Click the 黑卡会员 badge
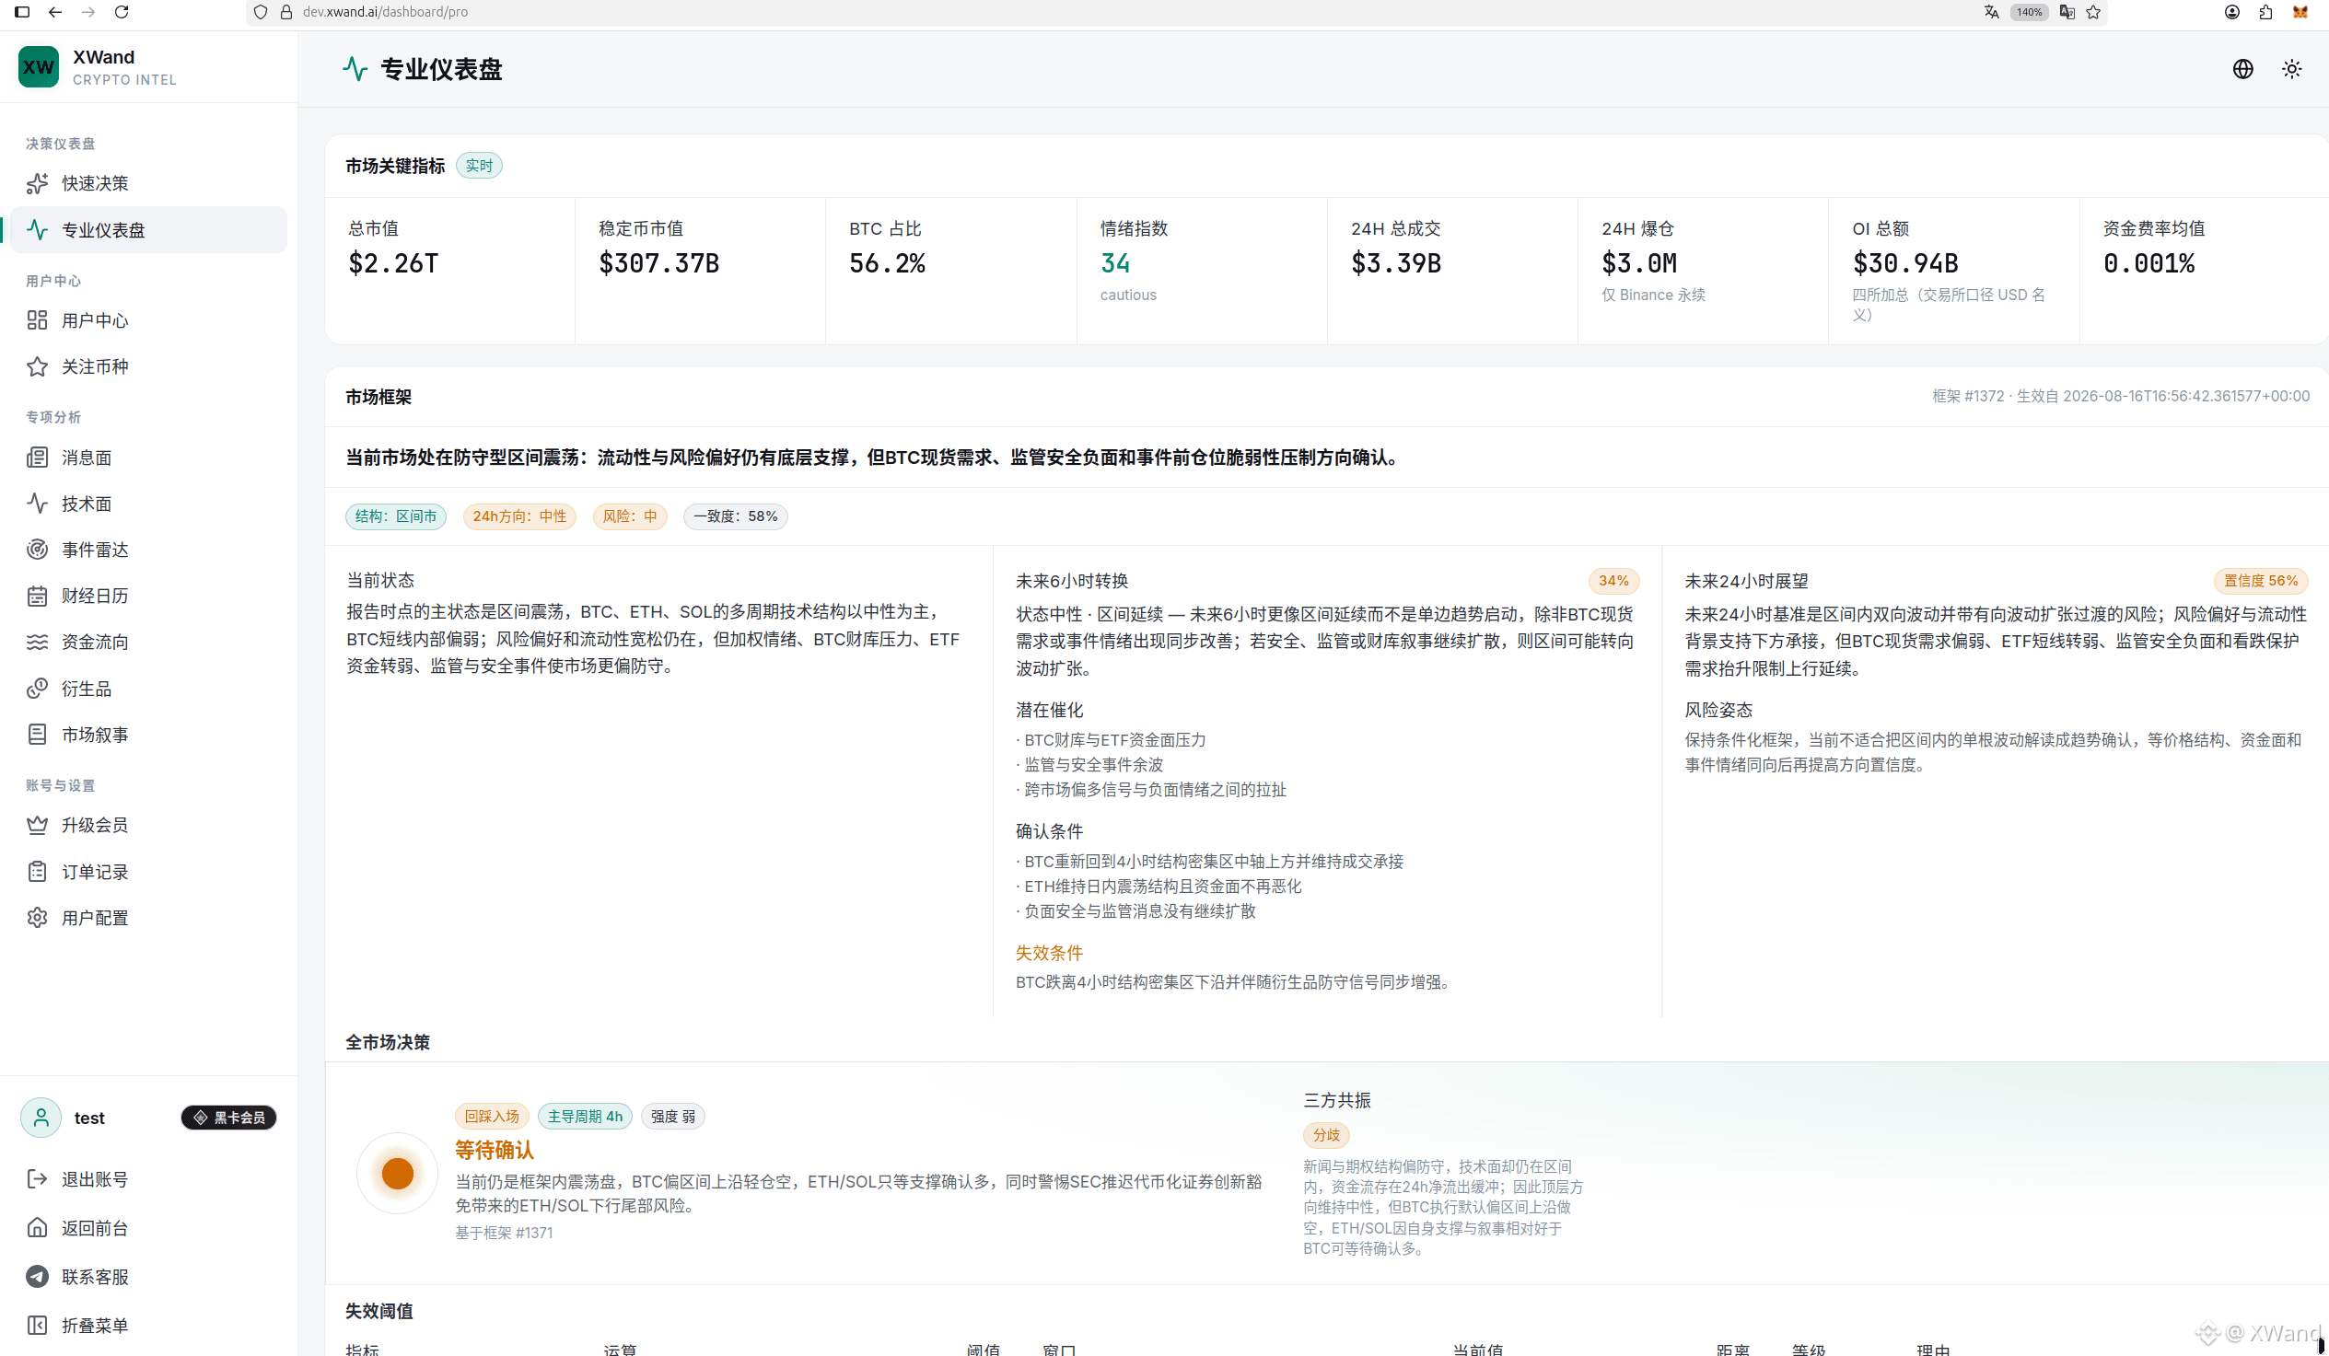This screenshot has width=2329, height=1356. pyautogui.click(x=228, y=1118)
